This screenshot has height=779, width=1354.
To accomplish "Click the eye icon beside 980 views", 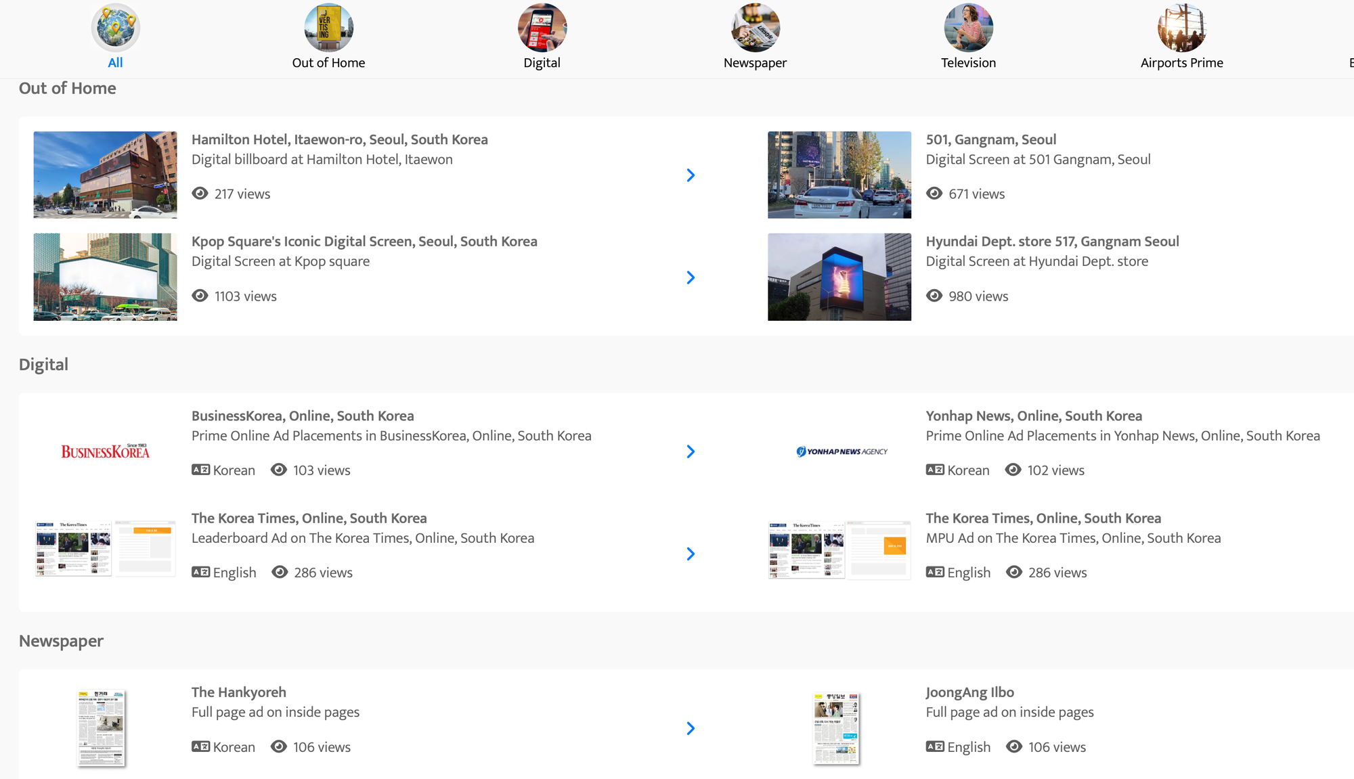I will [x=934, y=296].
